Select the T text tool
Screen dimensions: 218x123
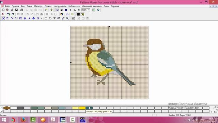[x=54, y=18]
